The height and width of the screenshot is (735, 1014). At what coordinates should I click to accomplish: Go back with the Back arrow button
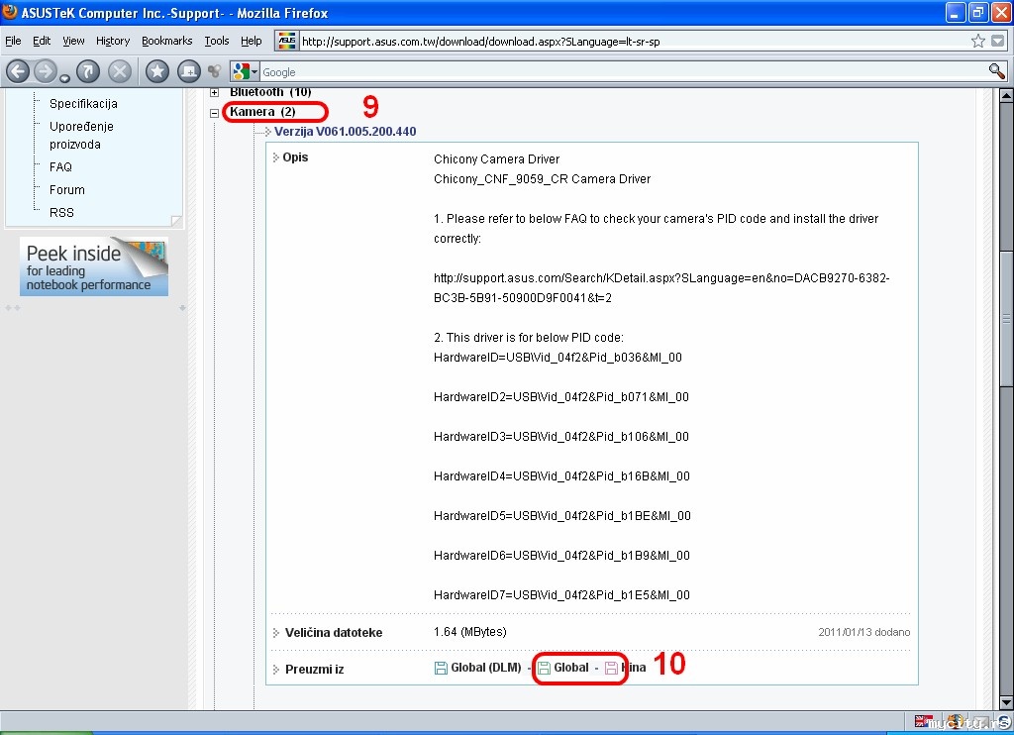pyautogui.click(x=18, y=71)
